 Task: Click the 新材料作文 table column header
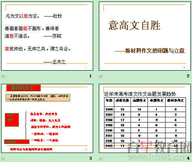tap(175, 102)
